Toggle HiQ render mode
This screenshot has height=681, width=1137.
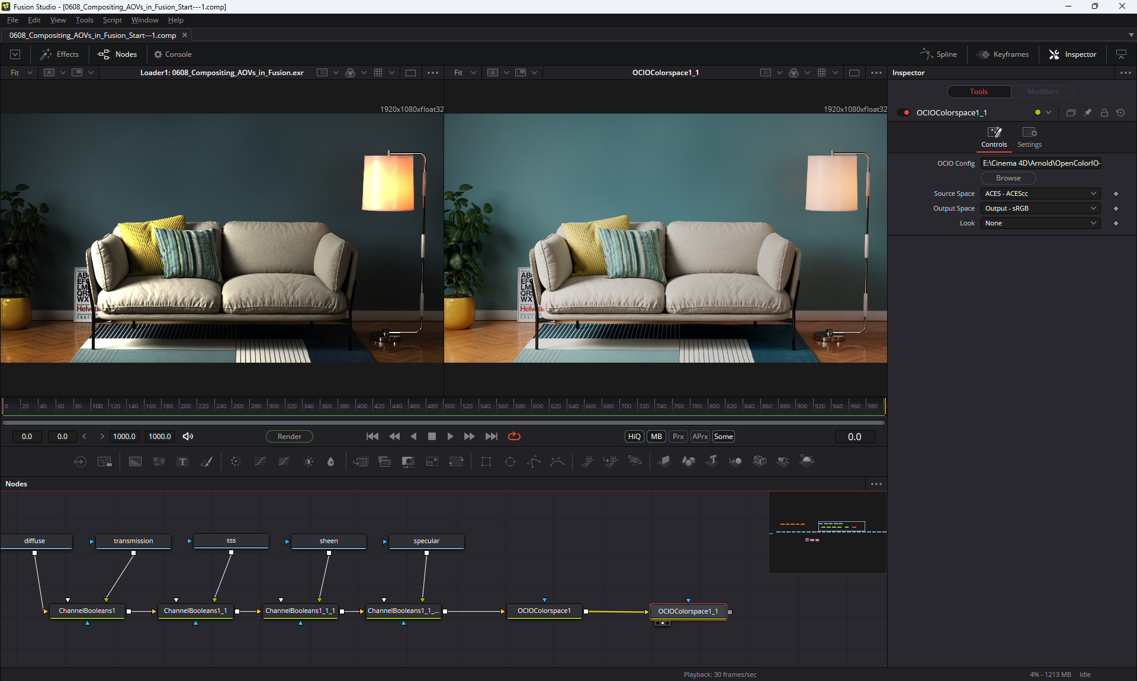634,437
